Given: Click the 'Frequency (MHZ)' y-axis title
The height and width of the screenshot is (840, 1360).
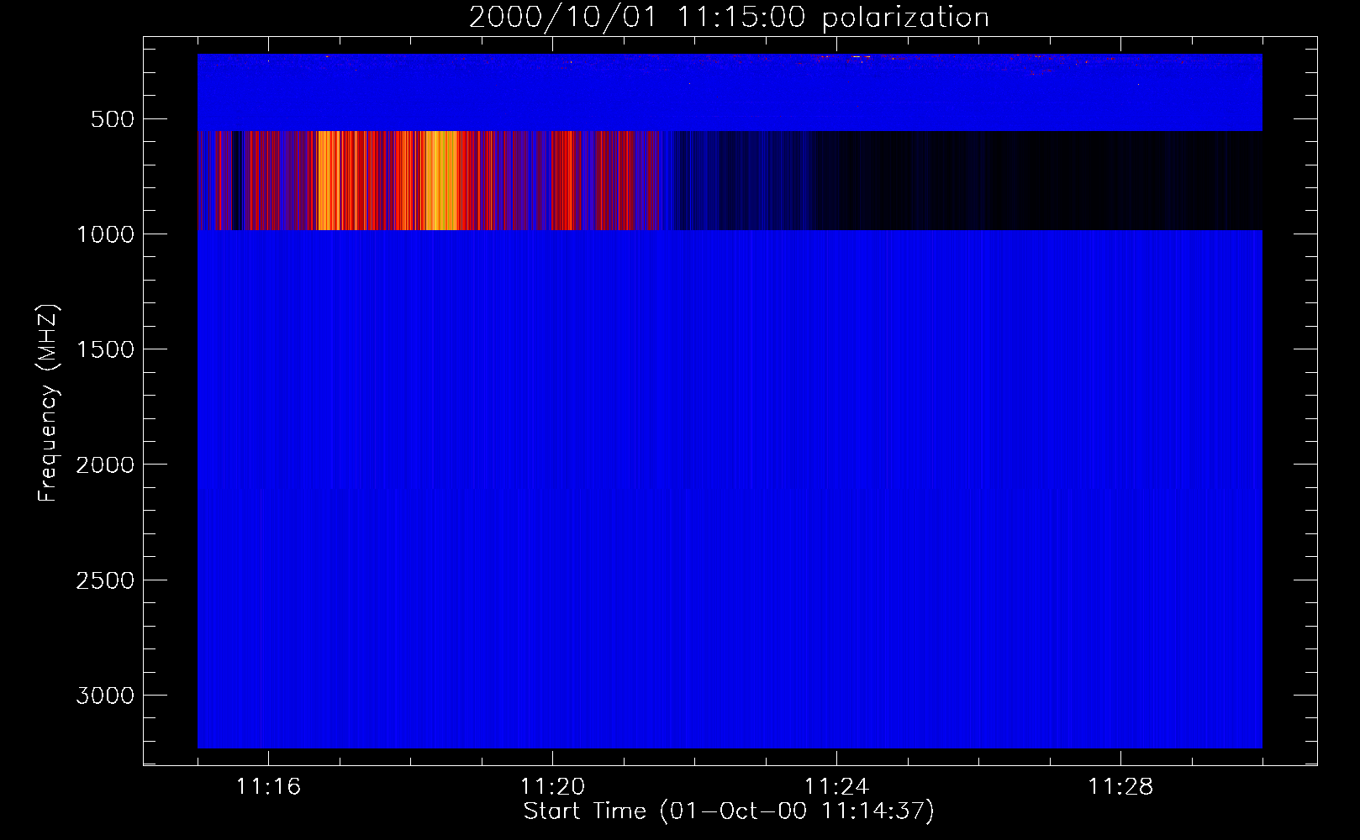Looking at the screenshot, I should pyautogui.click(x=48, y=403).
